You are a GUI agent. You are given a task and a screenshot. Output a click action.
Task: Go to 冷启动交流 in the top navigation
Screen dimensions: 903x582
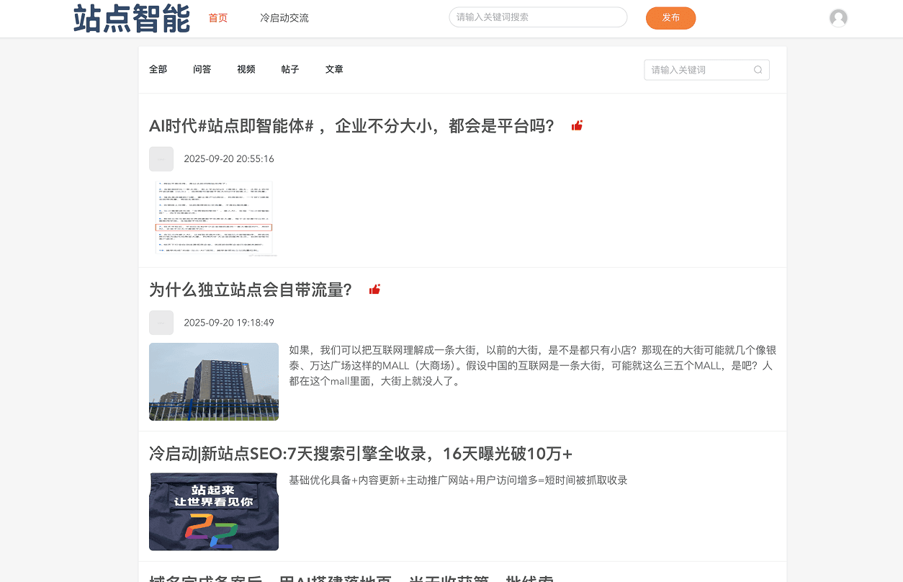click(x=284, y=18)
